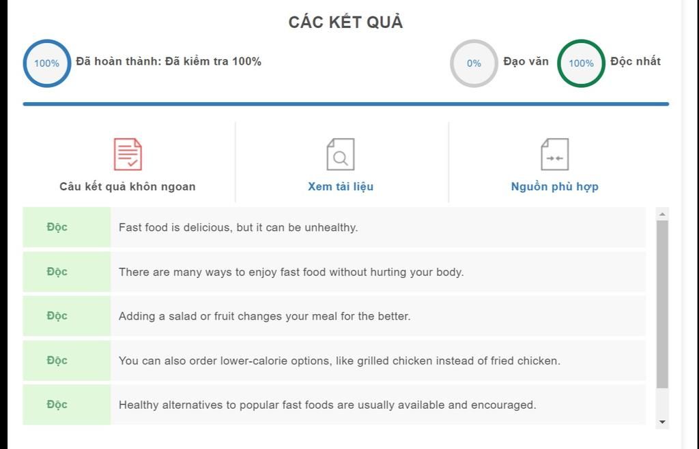Click the blue progress bar under results header
This screenshot has height=449, width=699.
click(x=346, y=104)
